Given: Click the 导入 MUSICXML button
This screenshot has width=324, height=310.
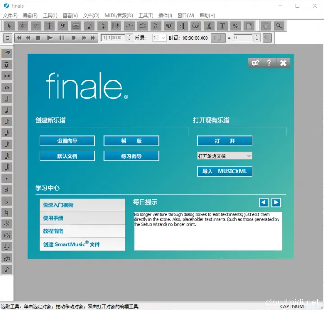Looking at the screenshot, I should [x=225, y=171].
